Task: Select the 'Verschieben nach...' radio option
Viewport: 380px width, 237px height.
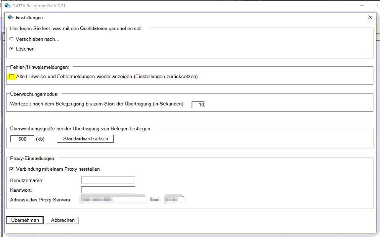Action: point(11,39)
